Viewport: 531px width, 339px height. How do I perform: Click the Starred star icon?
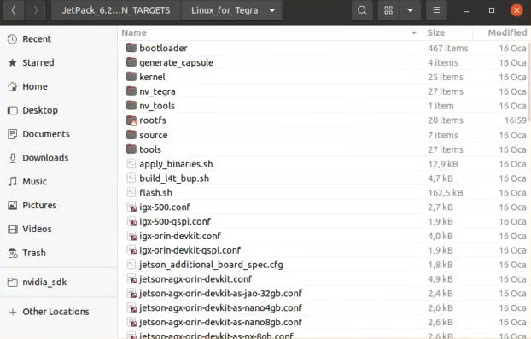coord(12,62)
